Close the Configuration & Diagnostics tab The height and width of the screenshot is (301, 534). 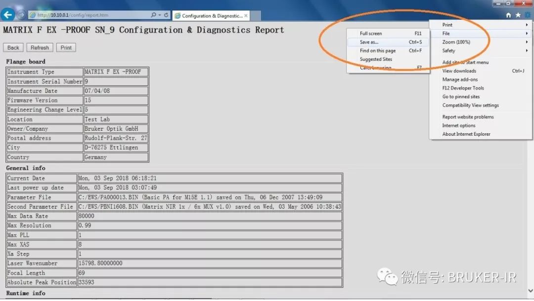pos(246,15)
